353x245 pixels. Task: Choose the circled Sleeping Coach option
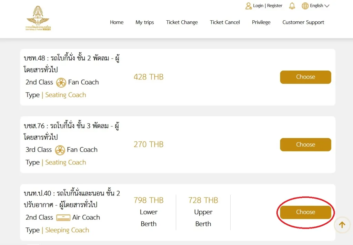click(305, 212)
